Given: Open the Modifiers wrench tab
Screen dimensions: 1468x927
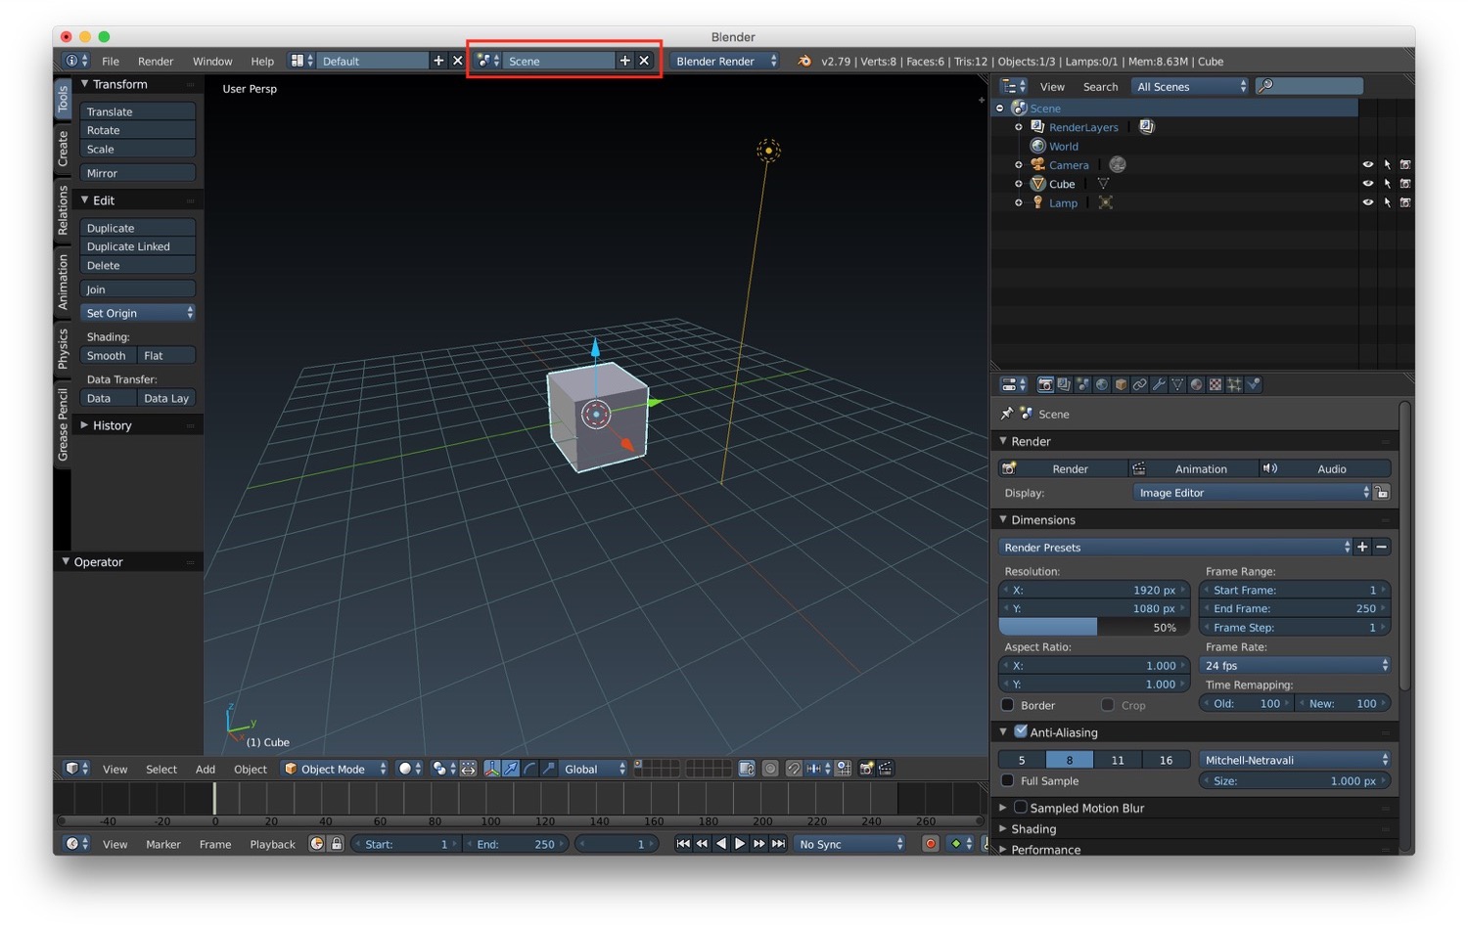Looking at the screenshot, I should [x=1159, y=384].
